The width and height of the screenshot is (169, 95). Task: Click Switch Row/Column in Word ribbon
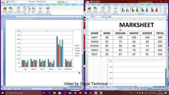(18, 10)
